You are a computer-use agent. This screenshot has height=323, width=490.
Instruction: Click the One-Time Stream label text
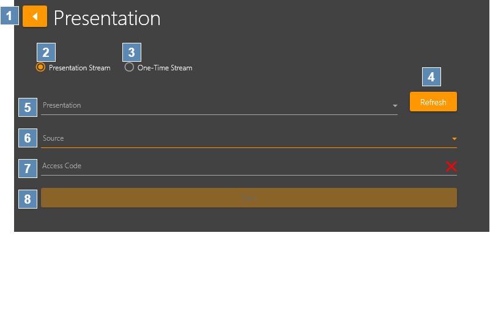[x=165, y=68]
